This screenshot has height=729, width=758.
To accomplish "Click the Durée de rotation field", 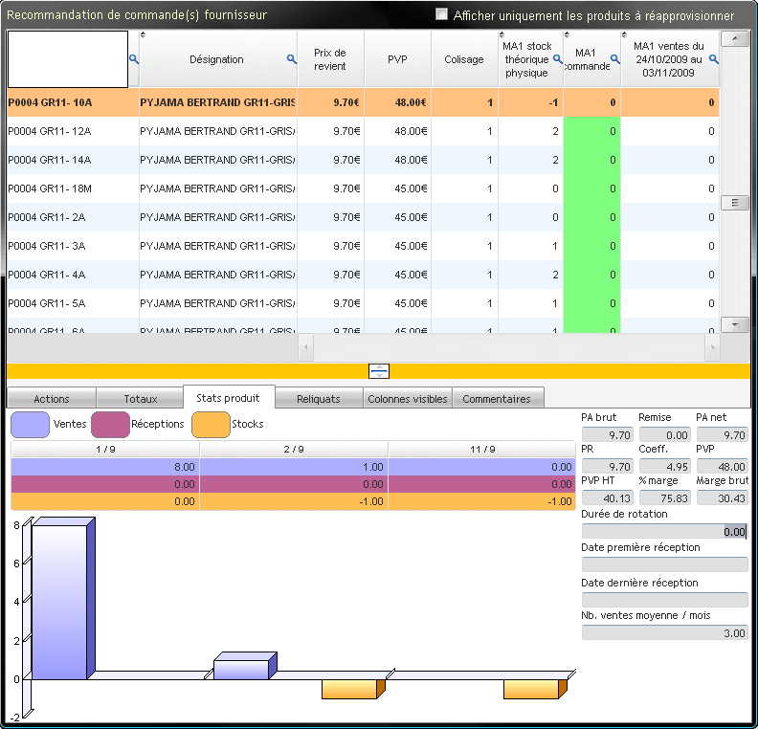I will (x=665, y=531).
